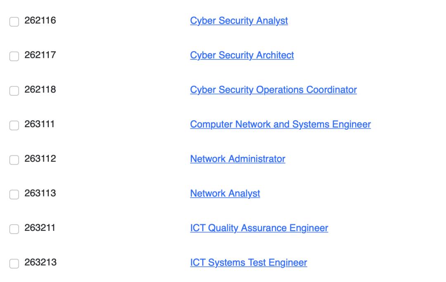The width and height of the screenshot is (446, 282).
Task: Click the occupation code 262116 text
Action: point(40,21)
